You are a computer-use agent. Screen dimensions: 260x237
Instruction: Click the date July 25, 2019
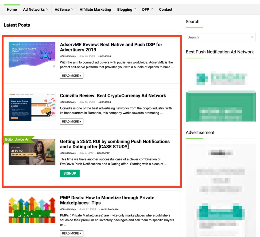pos(87,56)
